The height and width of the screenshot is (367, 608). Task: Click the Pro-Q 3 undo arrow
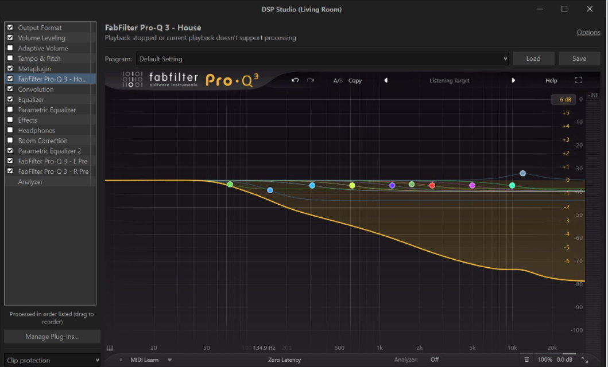point(295,80)
